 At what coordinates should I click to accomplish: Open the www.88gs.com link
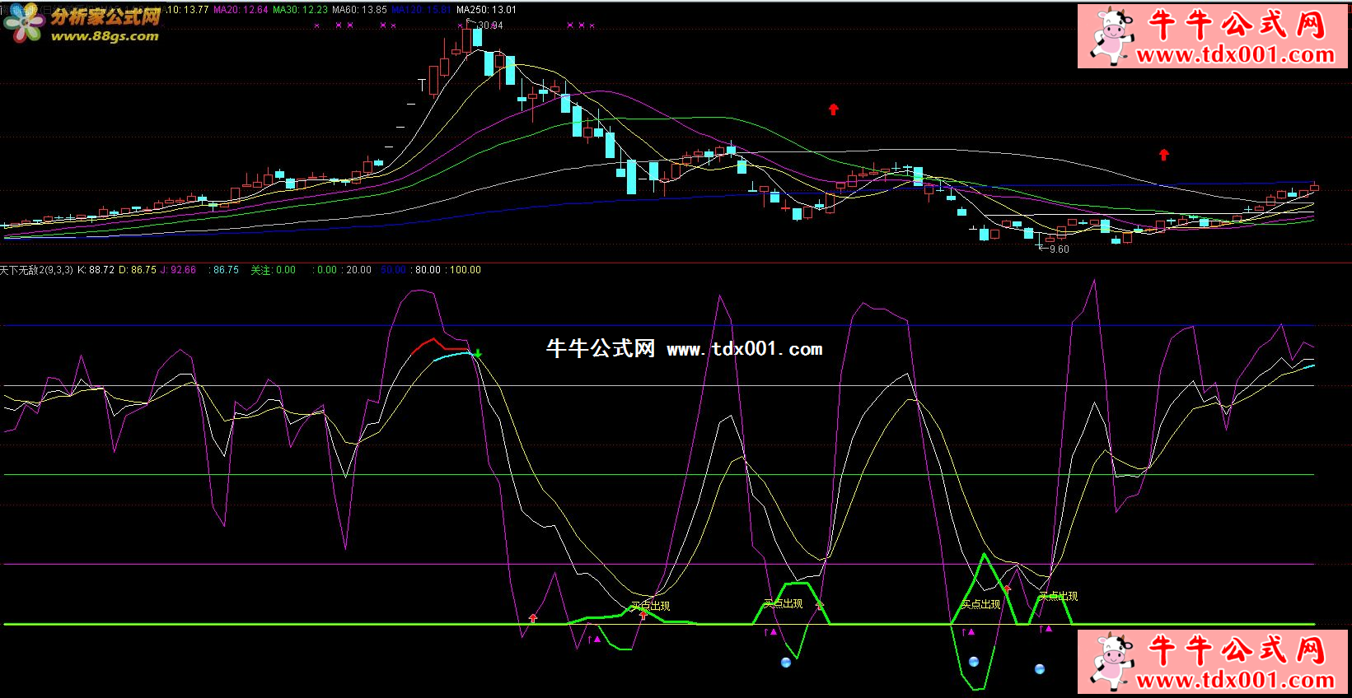point(105,36)
